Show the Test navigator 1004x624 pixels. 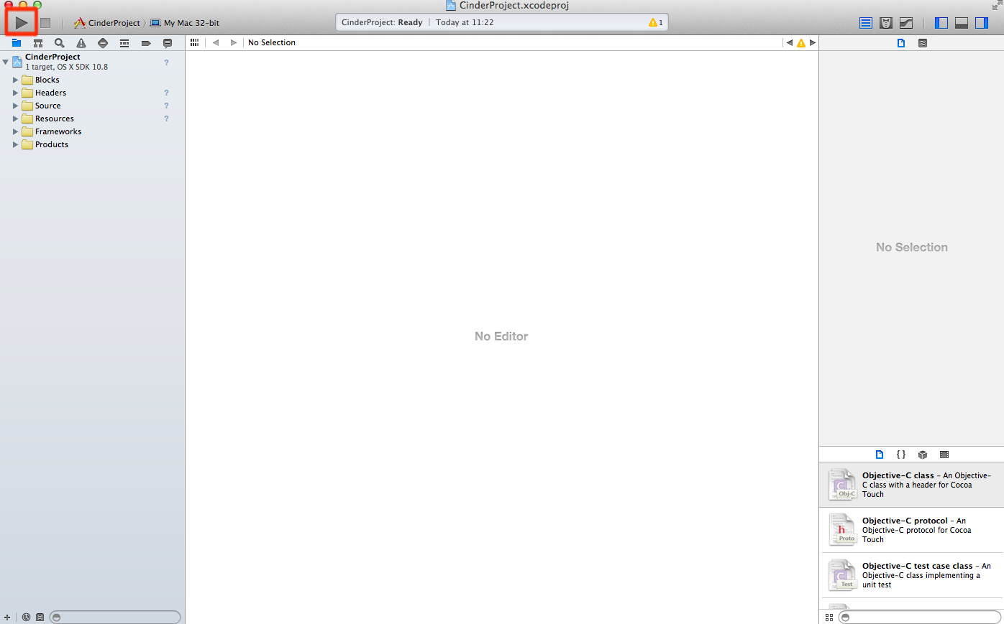point(103,43)
